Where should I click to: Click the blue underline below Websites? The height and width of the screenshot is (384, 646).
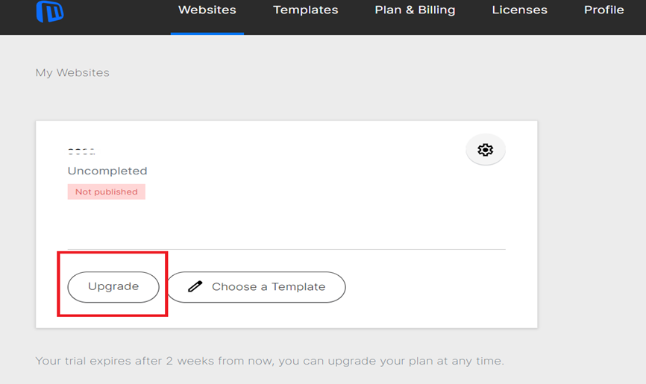tap(207, 33)
